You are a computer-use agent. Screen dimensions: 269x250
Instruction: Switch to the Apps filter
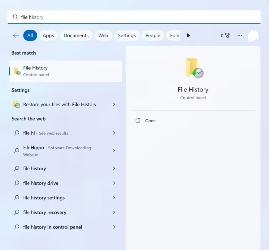48,36
